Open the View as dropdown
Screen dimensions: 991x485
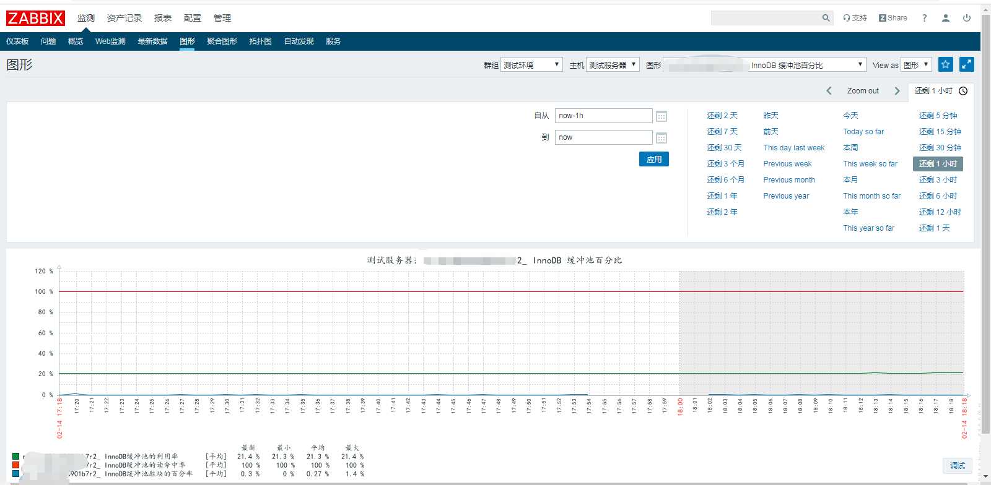(x=916, y=64)
